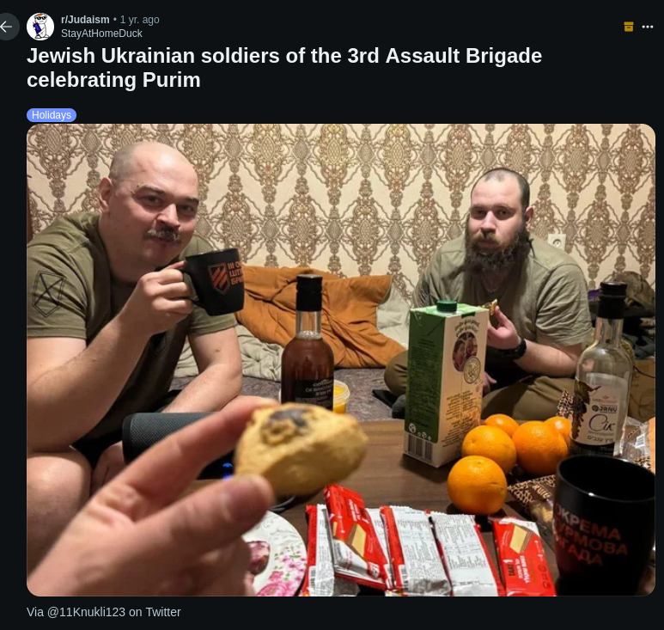Click the post title about Purim

284,68
